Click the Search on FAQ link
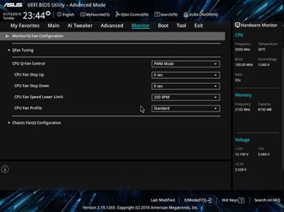 point(267,200)
